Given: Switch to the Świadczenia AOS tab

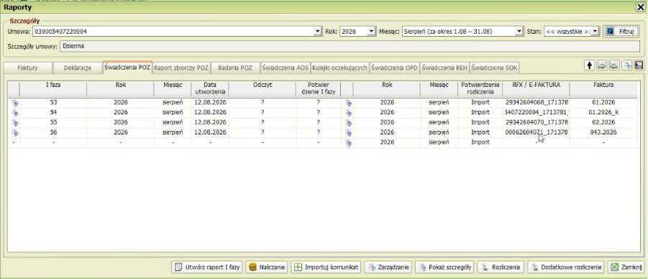Looking at the screenshot, I should click(x=286, y=68).
